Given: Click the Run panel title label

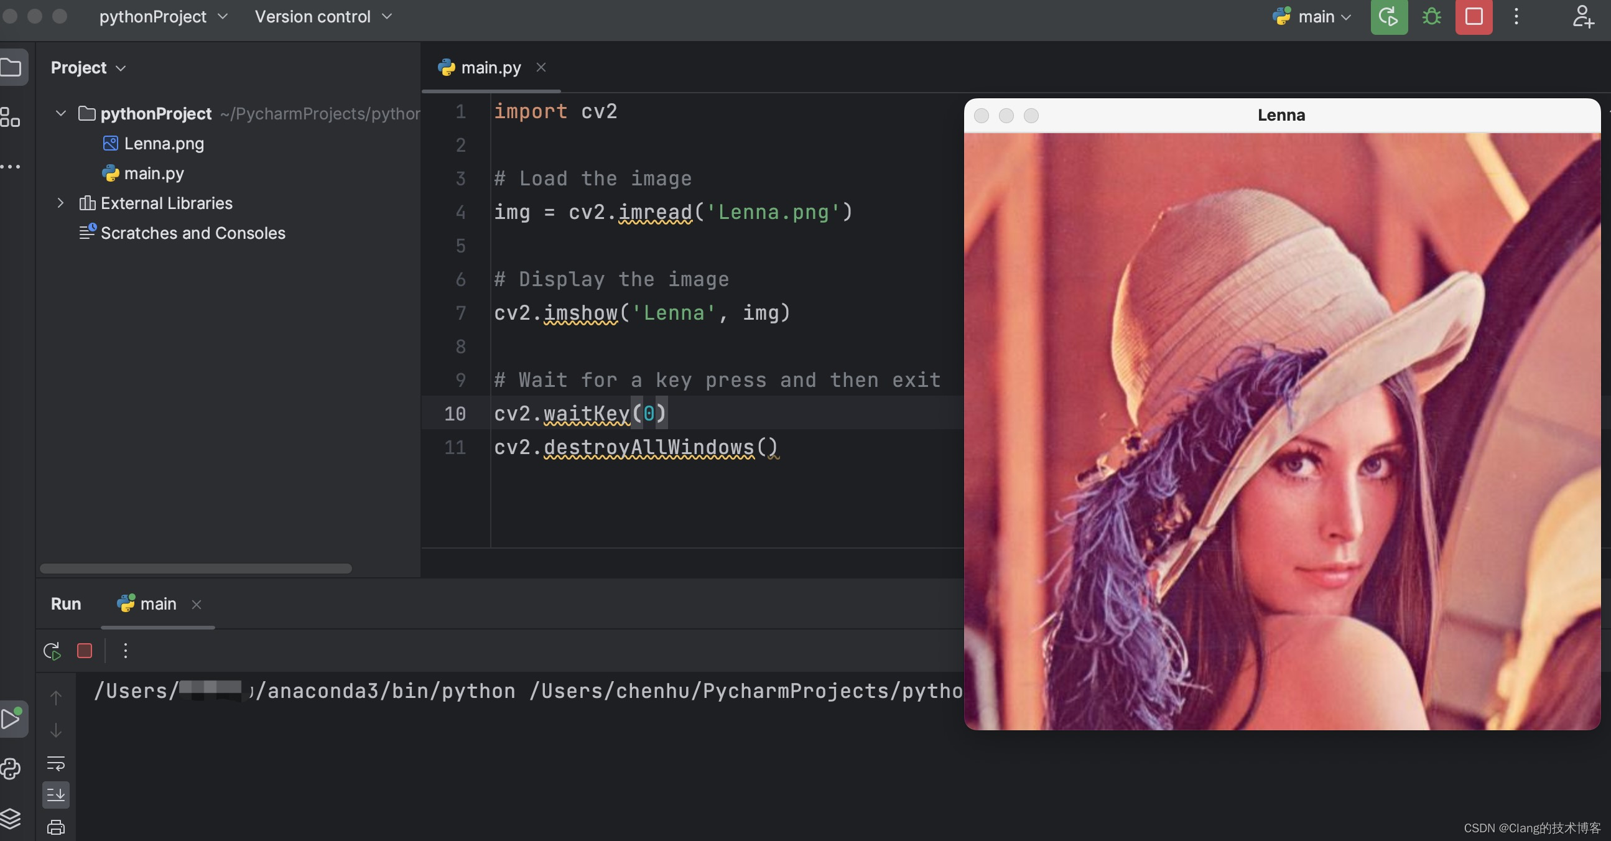Looking at the screenshot, I should [66, 603].
